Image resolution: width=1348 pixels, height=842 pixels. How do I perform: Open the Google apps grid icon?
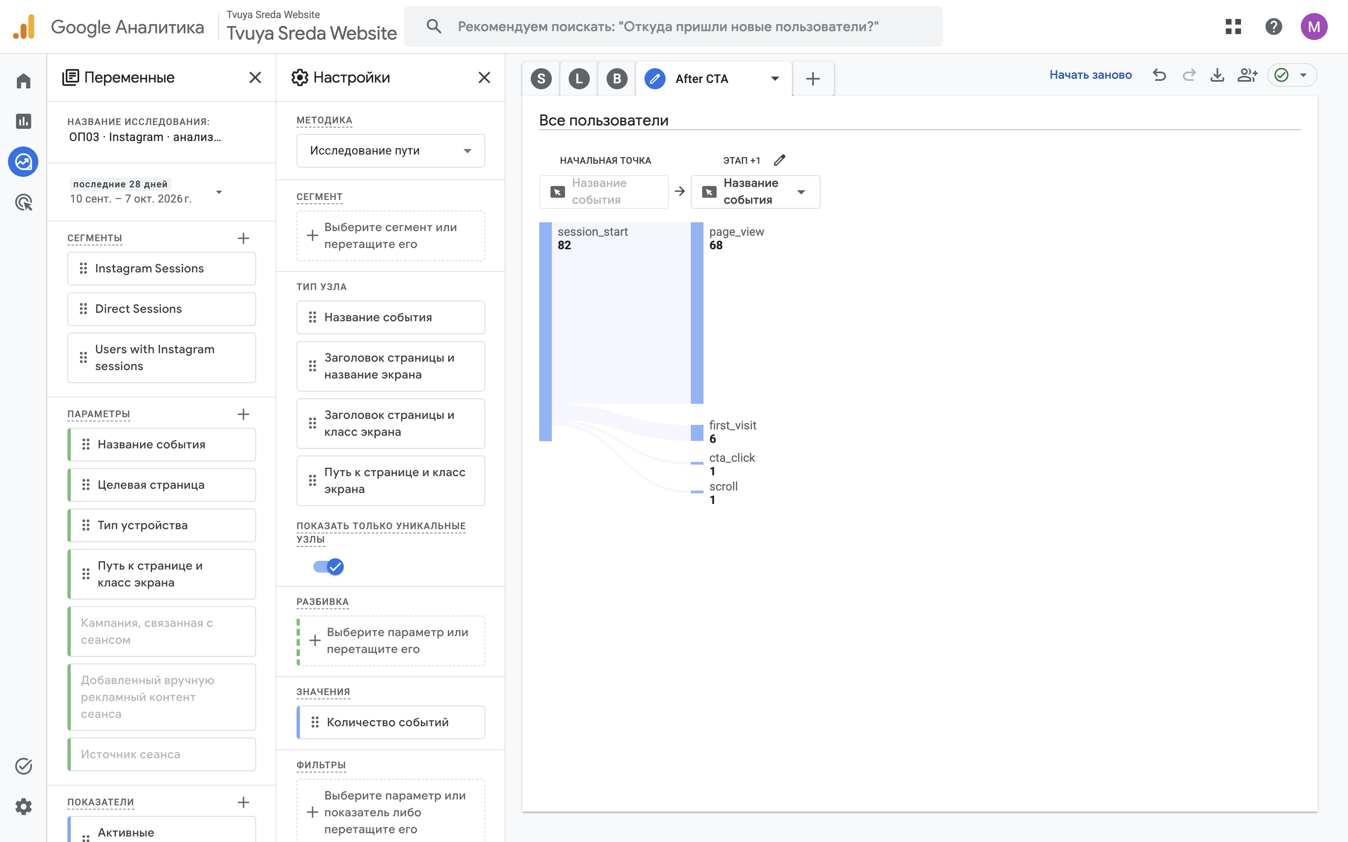click(1233, 26)
